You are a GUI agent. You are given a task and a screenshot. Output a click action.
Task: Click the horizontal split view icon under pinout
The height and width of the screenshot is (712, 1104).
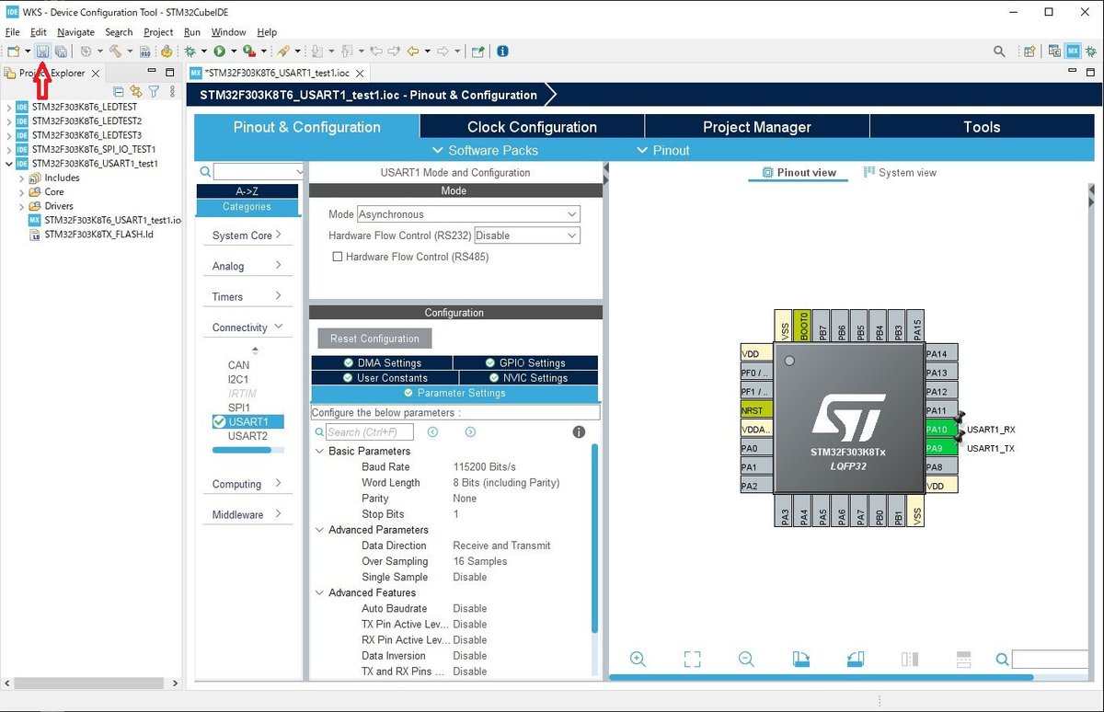[x=964, y=659]
